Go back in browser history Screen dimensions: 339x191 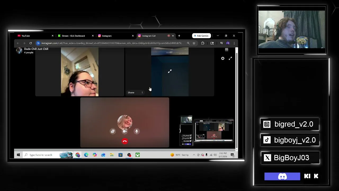[x=18, y=43]
